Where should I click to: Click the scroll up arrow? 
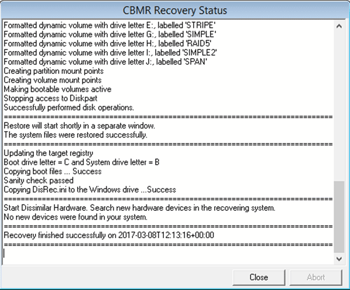pyautogui.click(x=339, y=26)
